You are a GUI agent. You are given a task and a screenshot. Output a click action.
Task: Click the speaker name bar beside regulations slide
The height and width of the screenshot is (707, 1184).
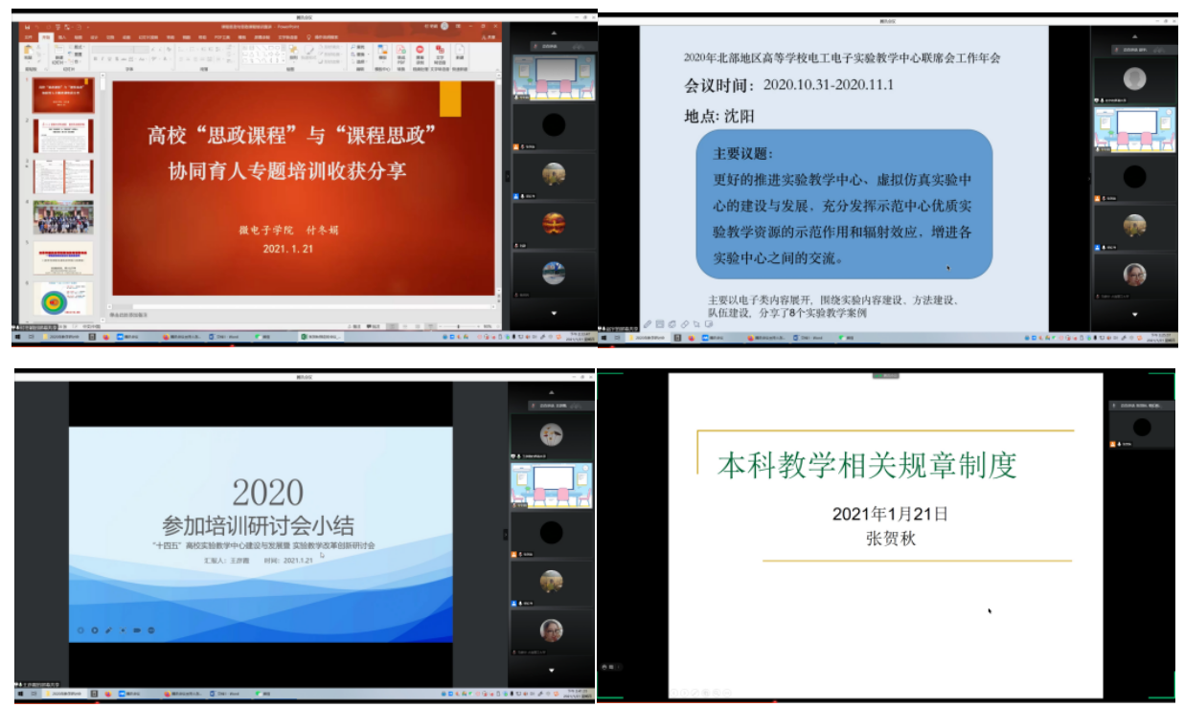pos(1140,406)
